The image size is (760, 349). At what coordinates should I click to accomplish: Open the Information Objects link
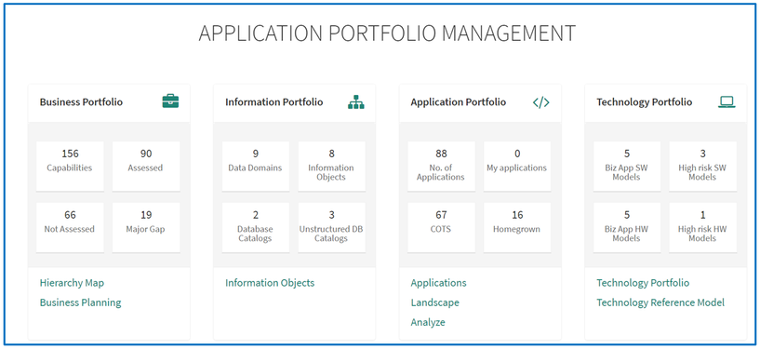[270, 283]
